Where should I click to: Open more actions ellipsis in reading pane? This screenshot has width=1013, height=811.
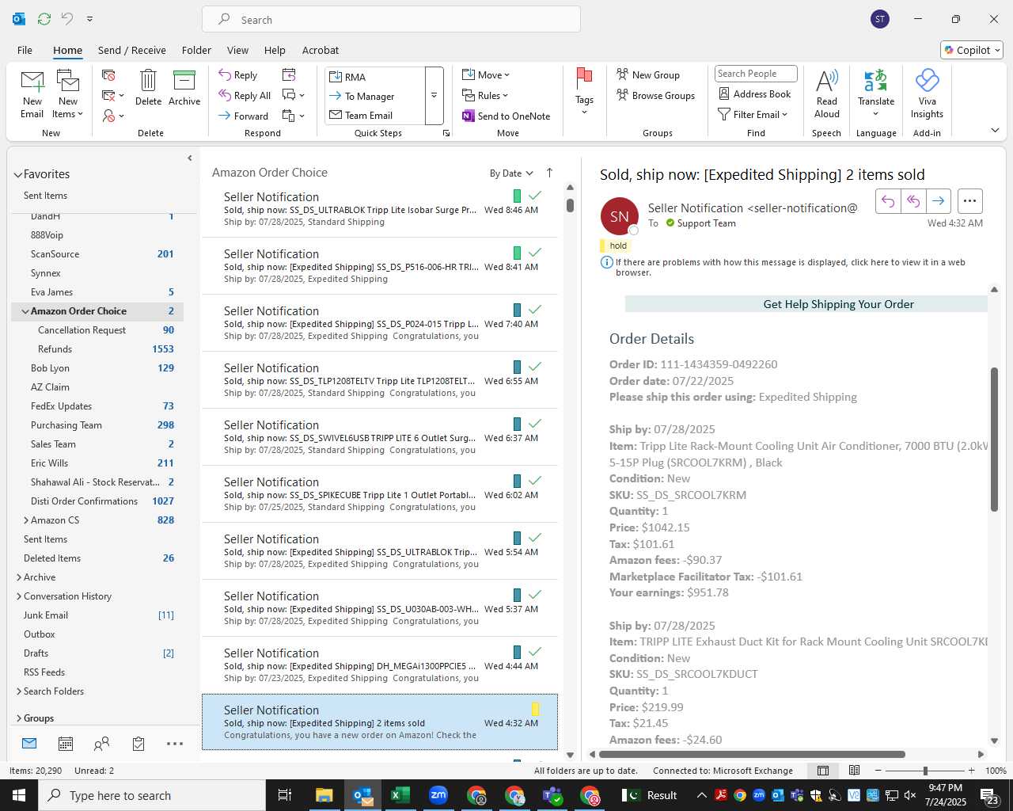coord(970,201)
